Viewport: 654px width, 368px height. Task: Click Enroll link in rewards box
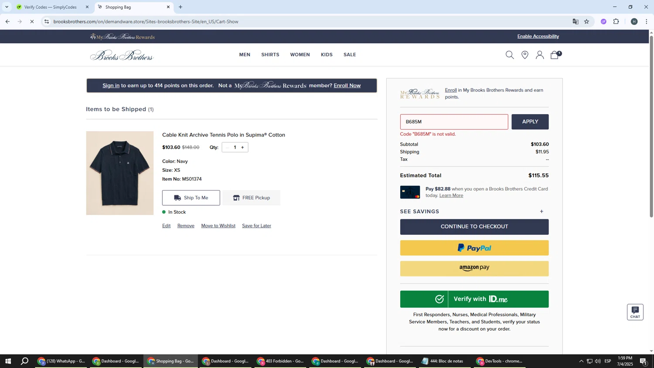[451, 90]
